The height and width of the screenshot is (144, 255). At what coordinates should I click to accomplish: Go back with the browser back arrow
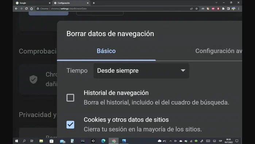tap(16, 9)
